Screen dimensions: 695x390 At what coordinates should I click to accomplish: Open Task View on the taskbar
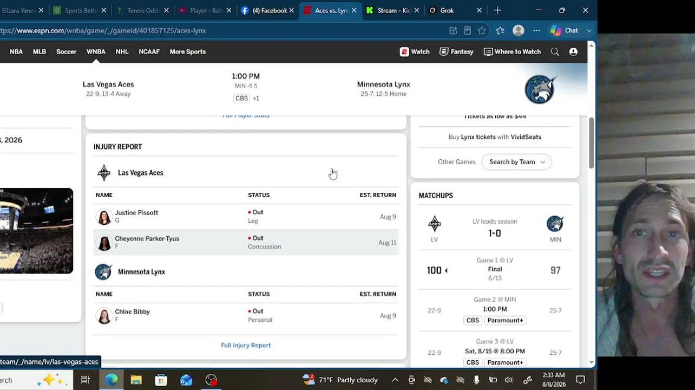click(x=85, y=380)
